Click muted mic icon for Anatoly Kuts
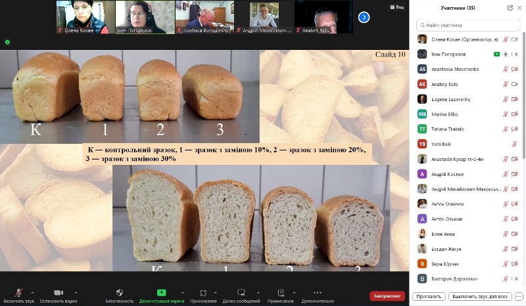 tap(506, 84)
